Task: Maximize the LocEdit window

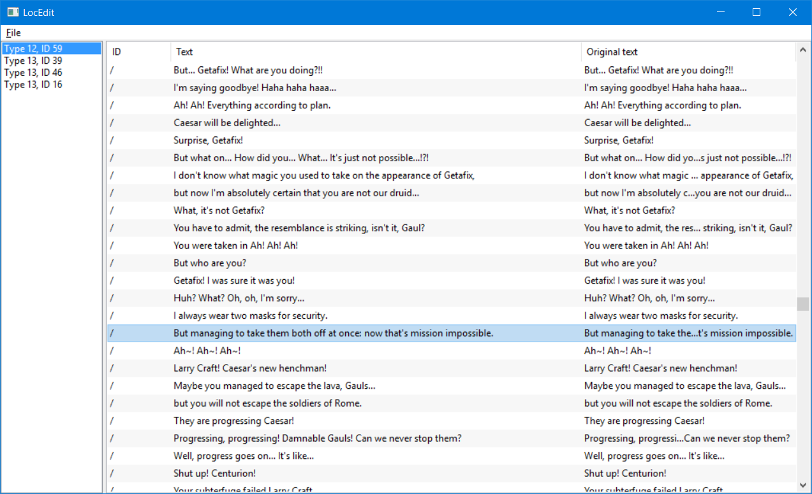Action: click(757, 12)
